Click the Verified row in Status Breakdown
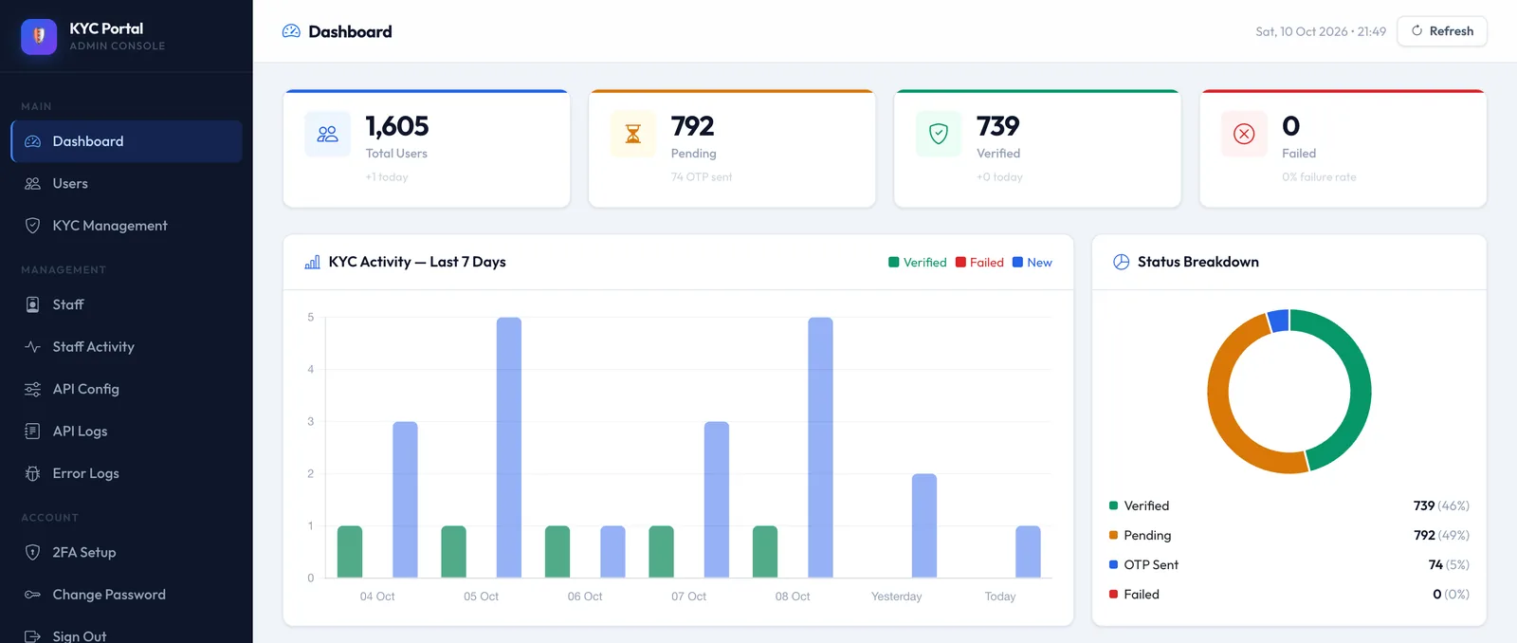 (x=1289, y=505)
